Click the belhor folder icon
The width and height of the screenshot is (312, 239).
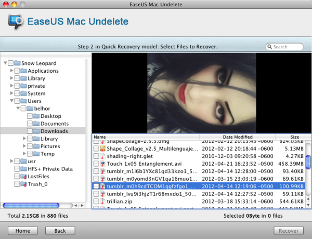30,109
